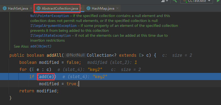Click the @NotNull annotation inlay hint

pos(75,55)
